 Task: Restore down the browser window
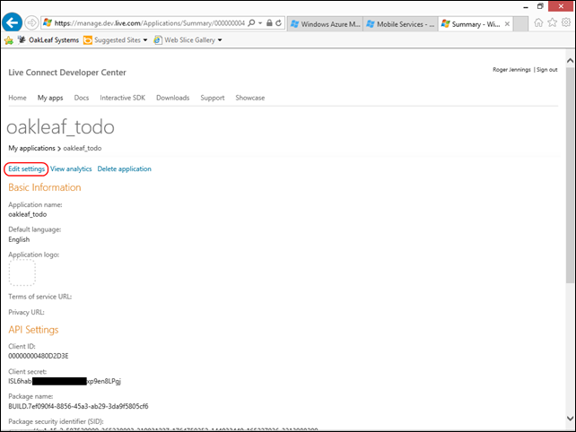point(540,6)
